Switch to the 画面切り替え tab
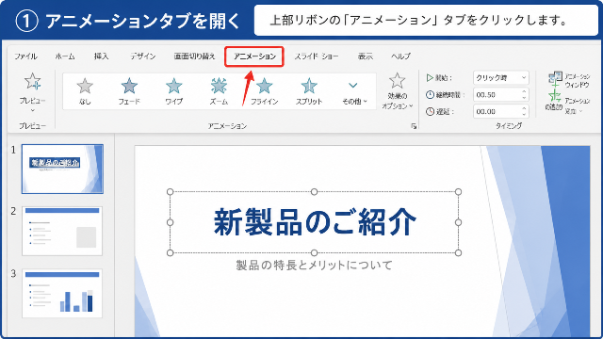The image size is (603, 339). pos(195,56)
